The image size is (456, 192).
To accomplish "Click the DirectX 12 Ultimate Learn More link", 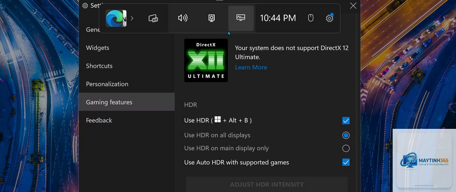I will click(x=251, y=67).
